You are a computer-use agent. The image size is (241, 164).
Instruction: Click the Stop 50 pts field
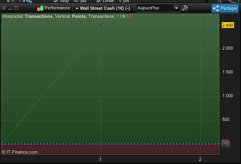pyautogui.click(x=80, y=1)
